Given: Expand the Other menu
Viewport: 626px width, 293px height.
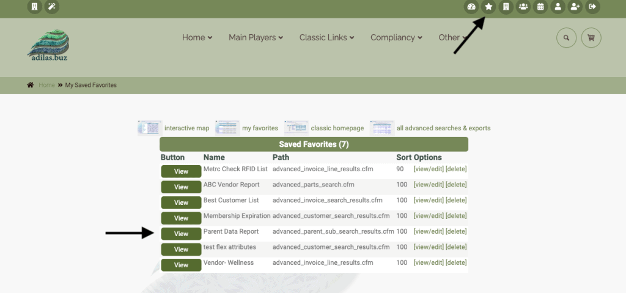Looking at the screenshot, I should click(x=453, y=37).
